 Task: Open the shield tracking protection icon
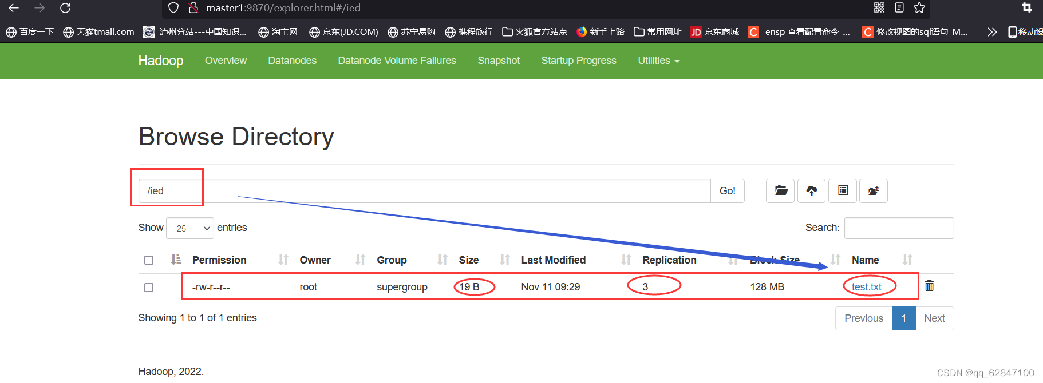point(174,7)
